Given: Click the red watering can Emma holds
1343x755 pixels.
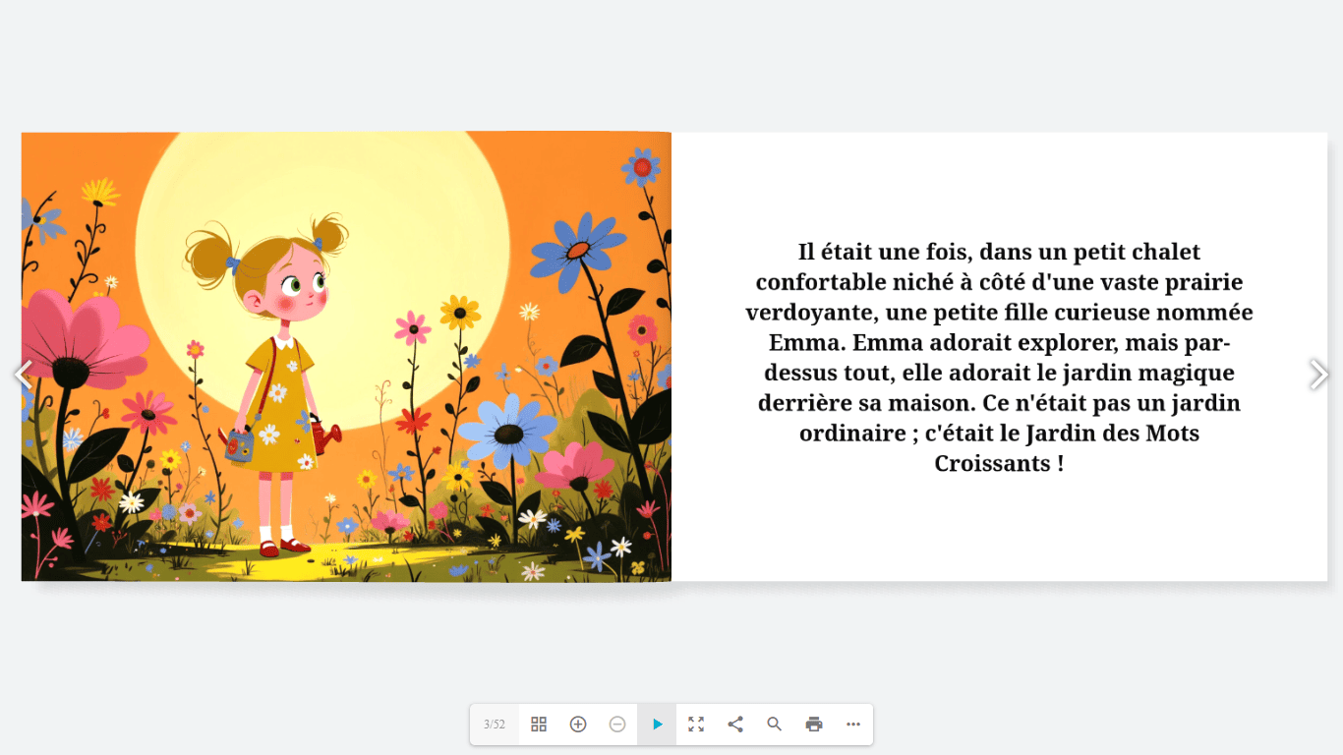Looking at the screenshot, I should pos(324,432).
